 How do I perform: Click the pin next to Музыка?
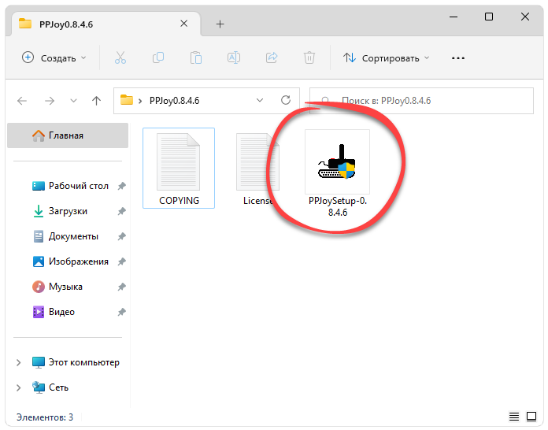pyautogui.click(x=121, y=287)
